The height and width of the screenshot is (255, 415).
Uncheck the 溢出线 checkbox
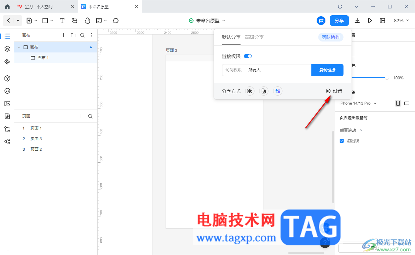tap(342, 141)
